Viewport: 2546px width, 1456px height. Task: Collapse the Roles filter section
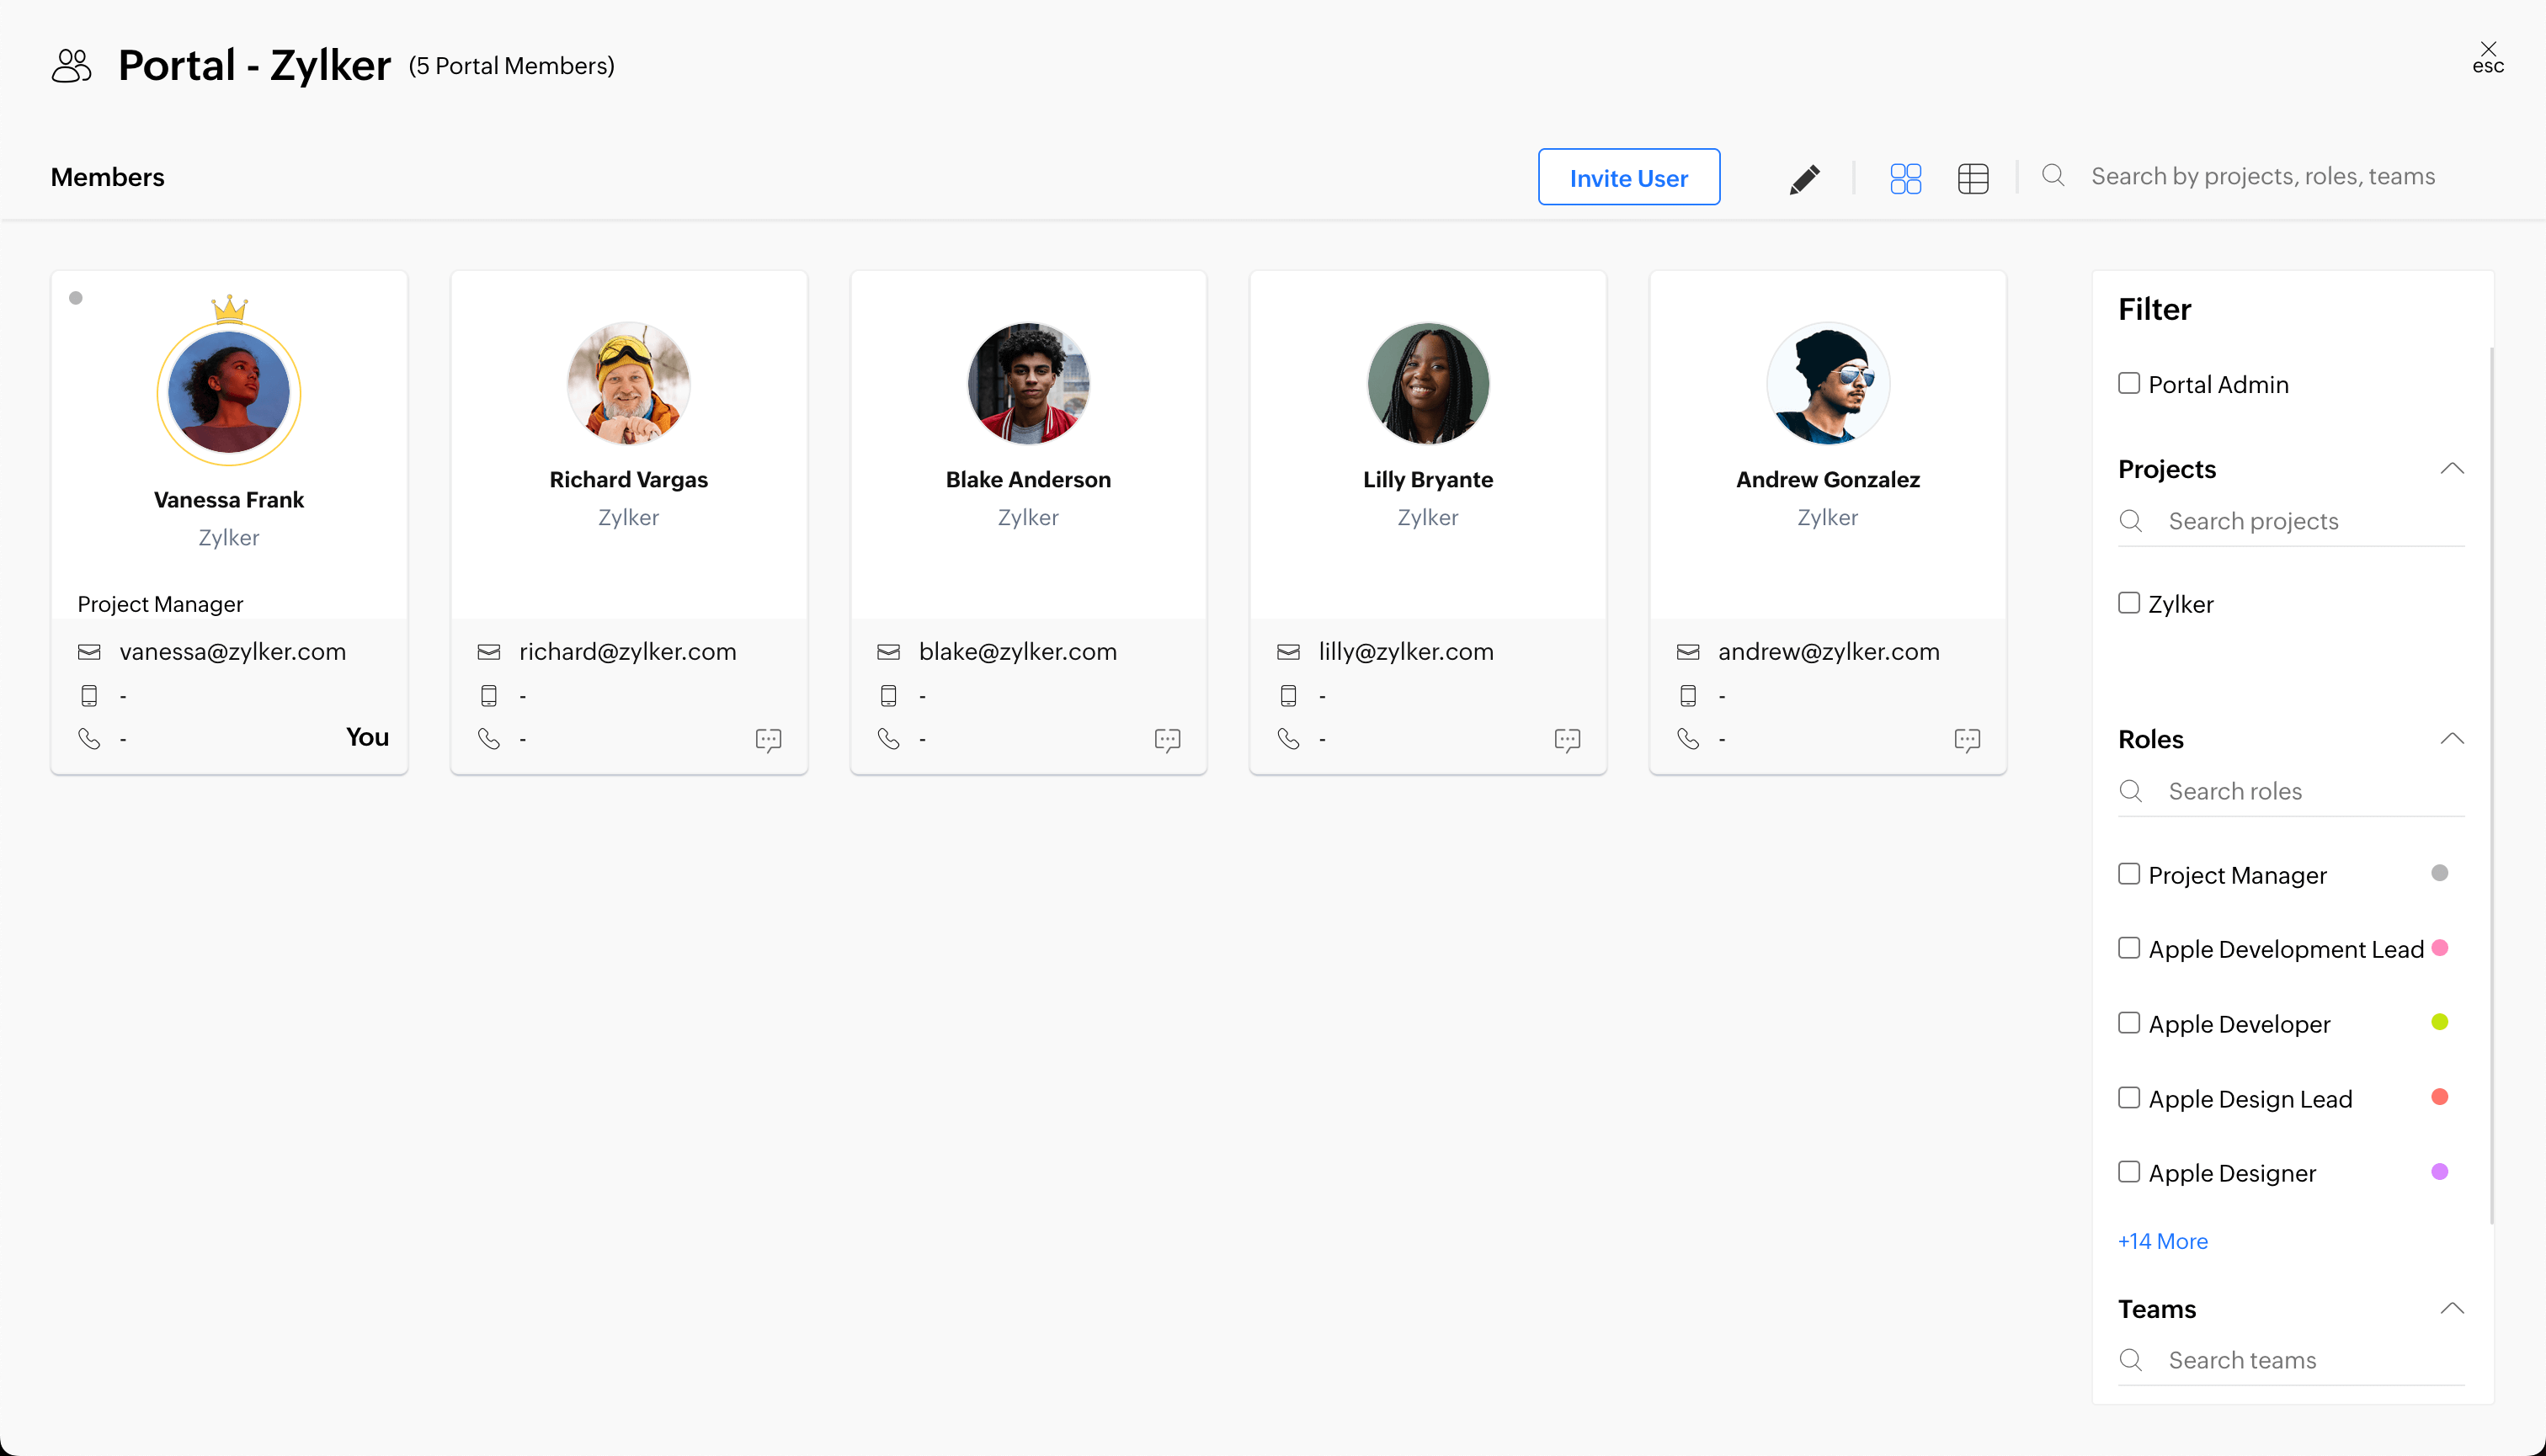[x=2451, y=739]
